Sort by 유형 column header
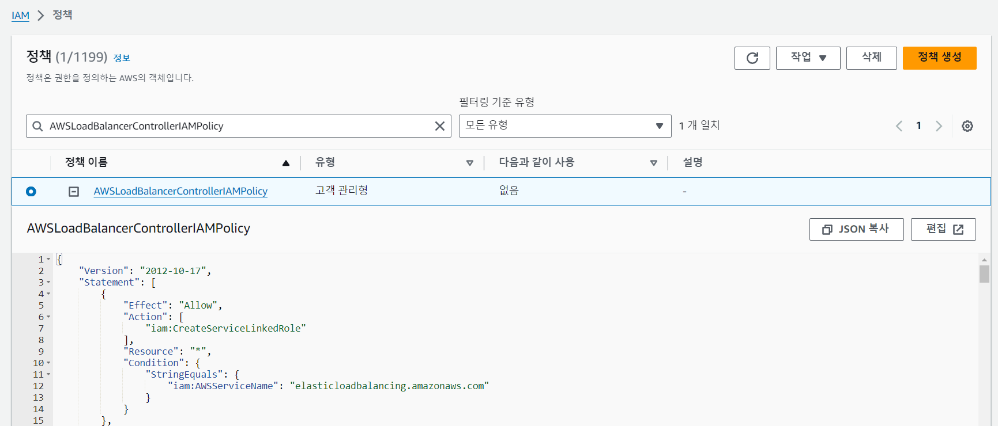Viewport: 998px width, 426px height. (325, 162)
